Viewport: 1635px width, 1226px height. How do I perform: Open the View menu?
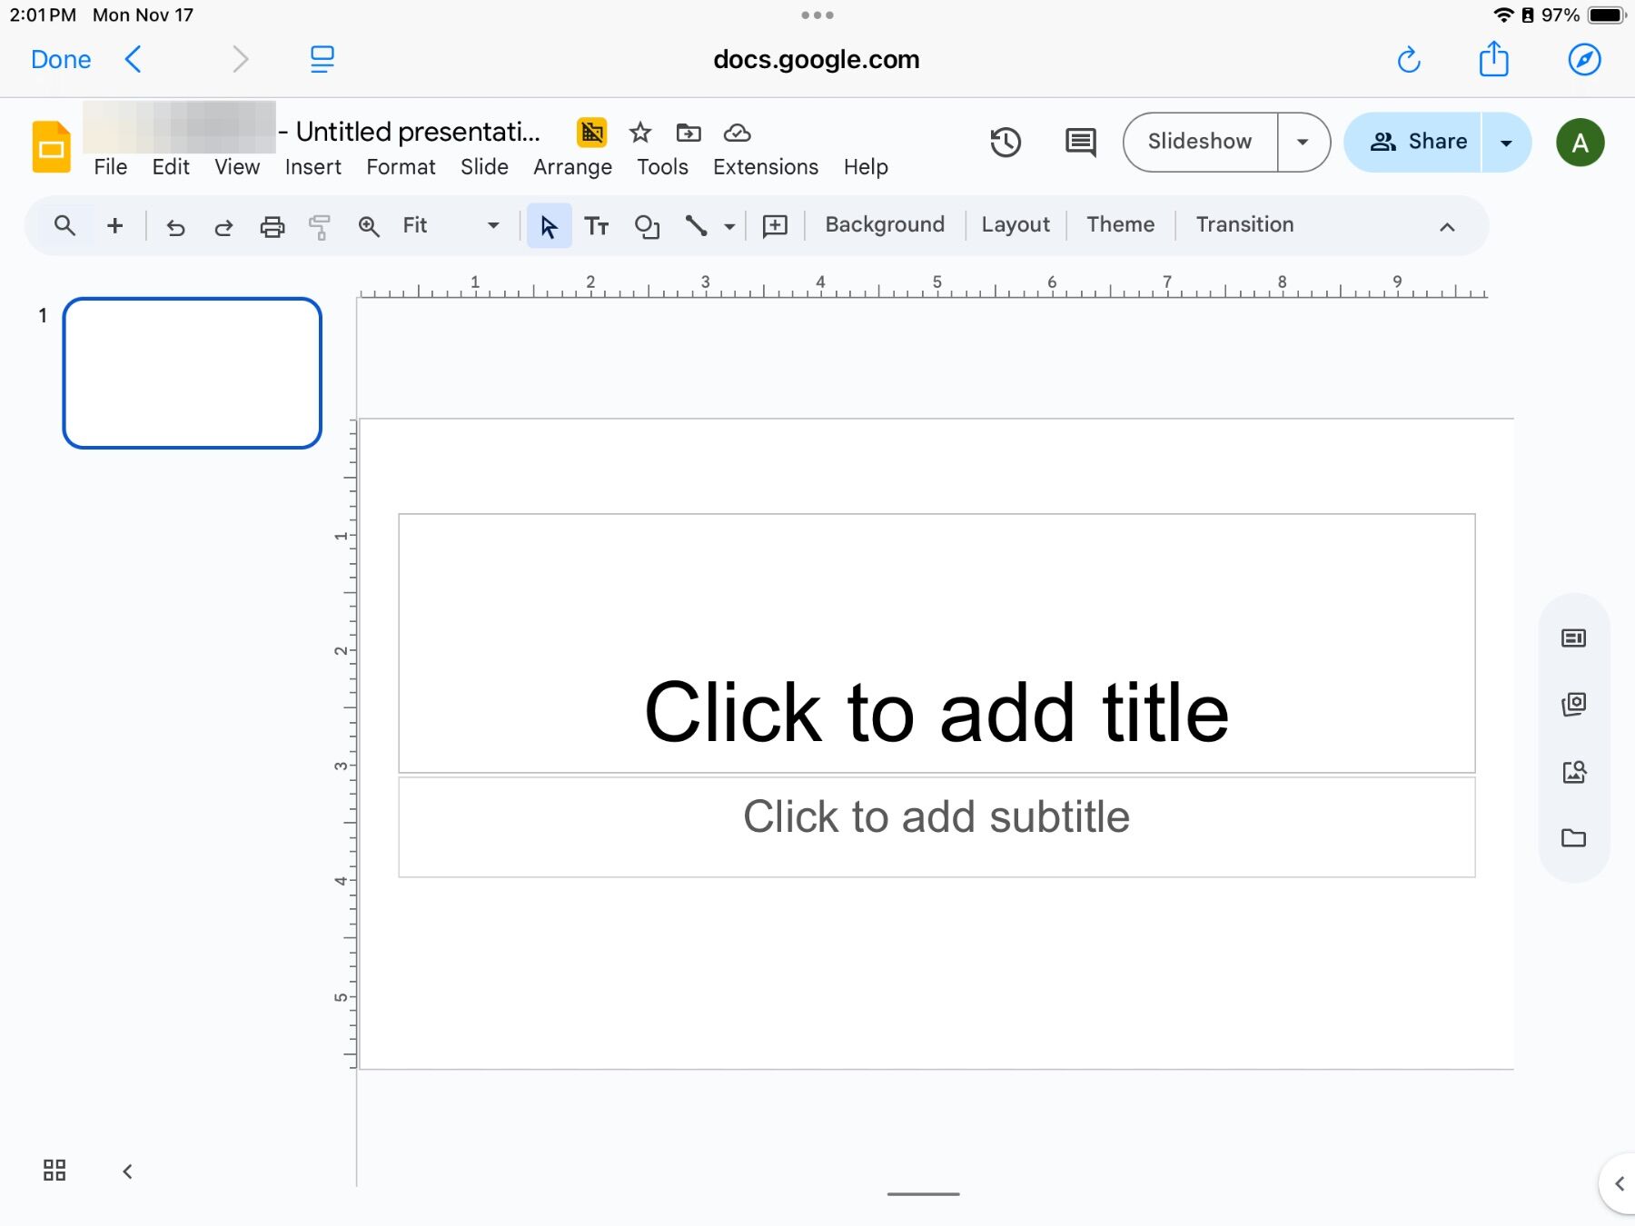(x=237, y=167)
